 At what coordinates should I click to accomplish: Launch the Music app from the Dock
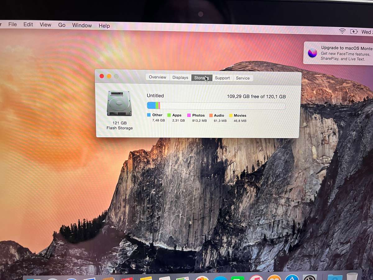click(x=256, y=278)
